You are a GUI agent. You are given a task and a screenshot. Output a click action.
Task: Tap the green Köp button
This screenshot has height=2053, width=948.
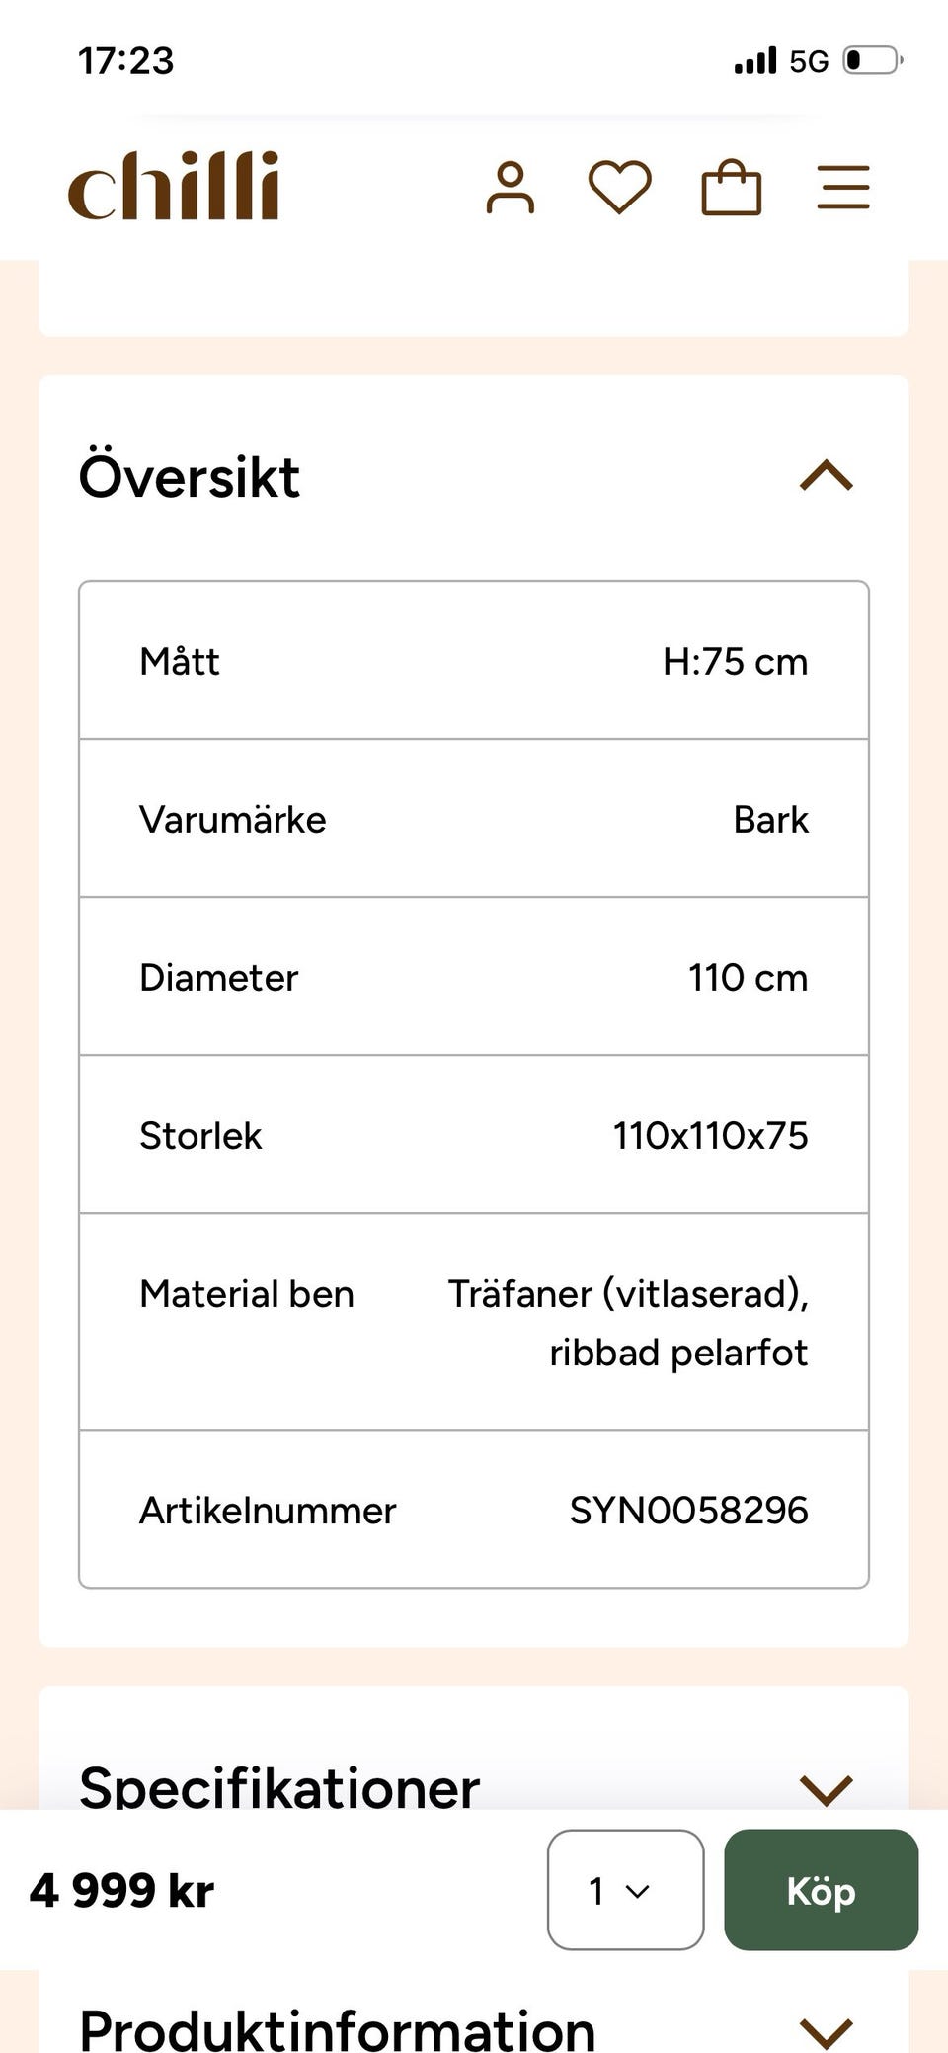[821, 1890]
